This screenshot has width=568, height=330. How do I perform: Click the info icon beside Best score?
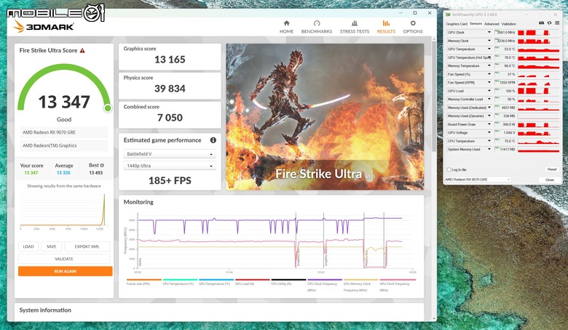[102, 165]
